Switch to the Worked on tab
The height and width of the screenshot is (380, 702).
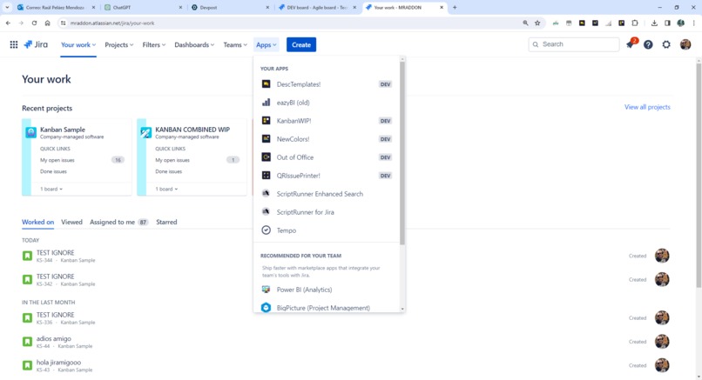38,223
